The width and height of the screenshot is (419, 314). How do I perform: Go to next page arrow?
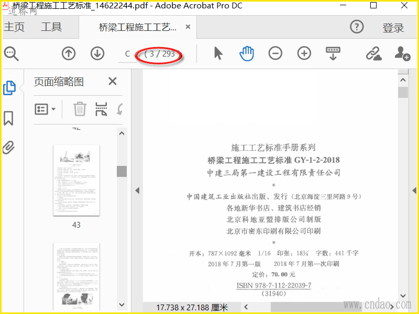pos(97,53)
